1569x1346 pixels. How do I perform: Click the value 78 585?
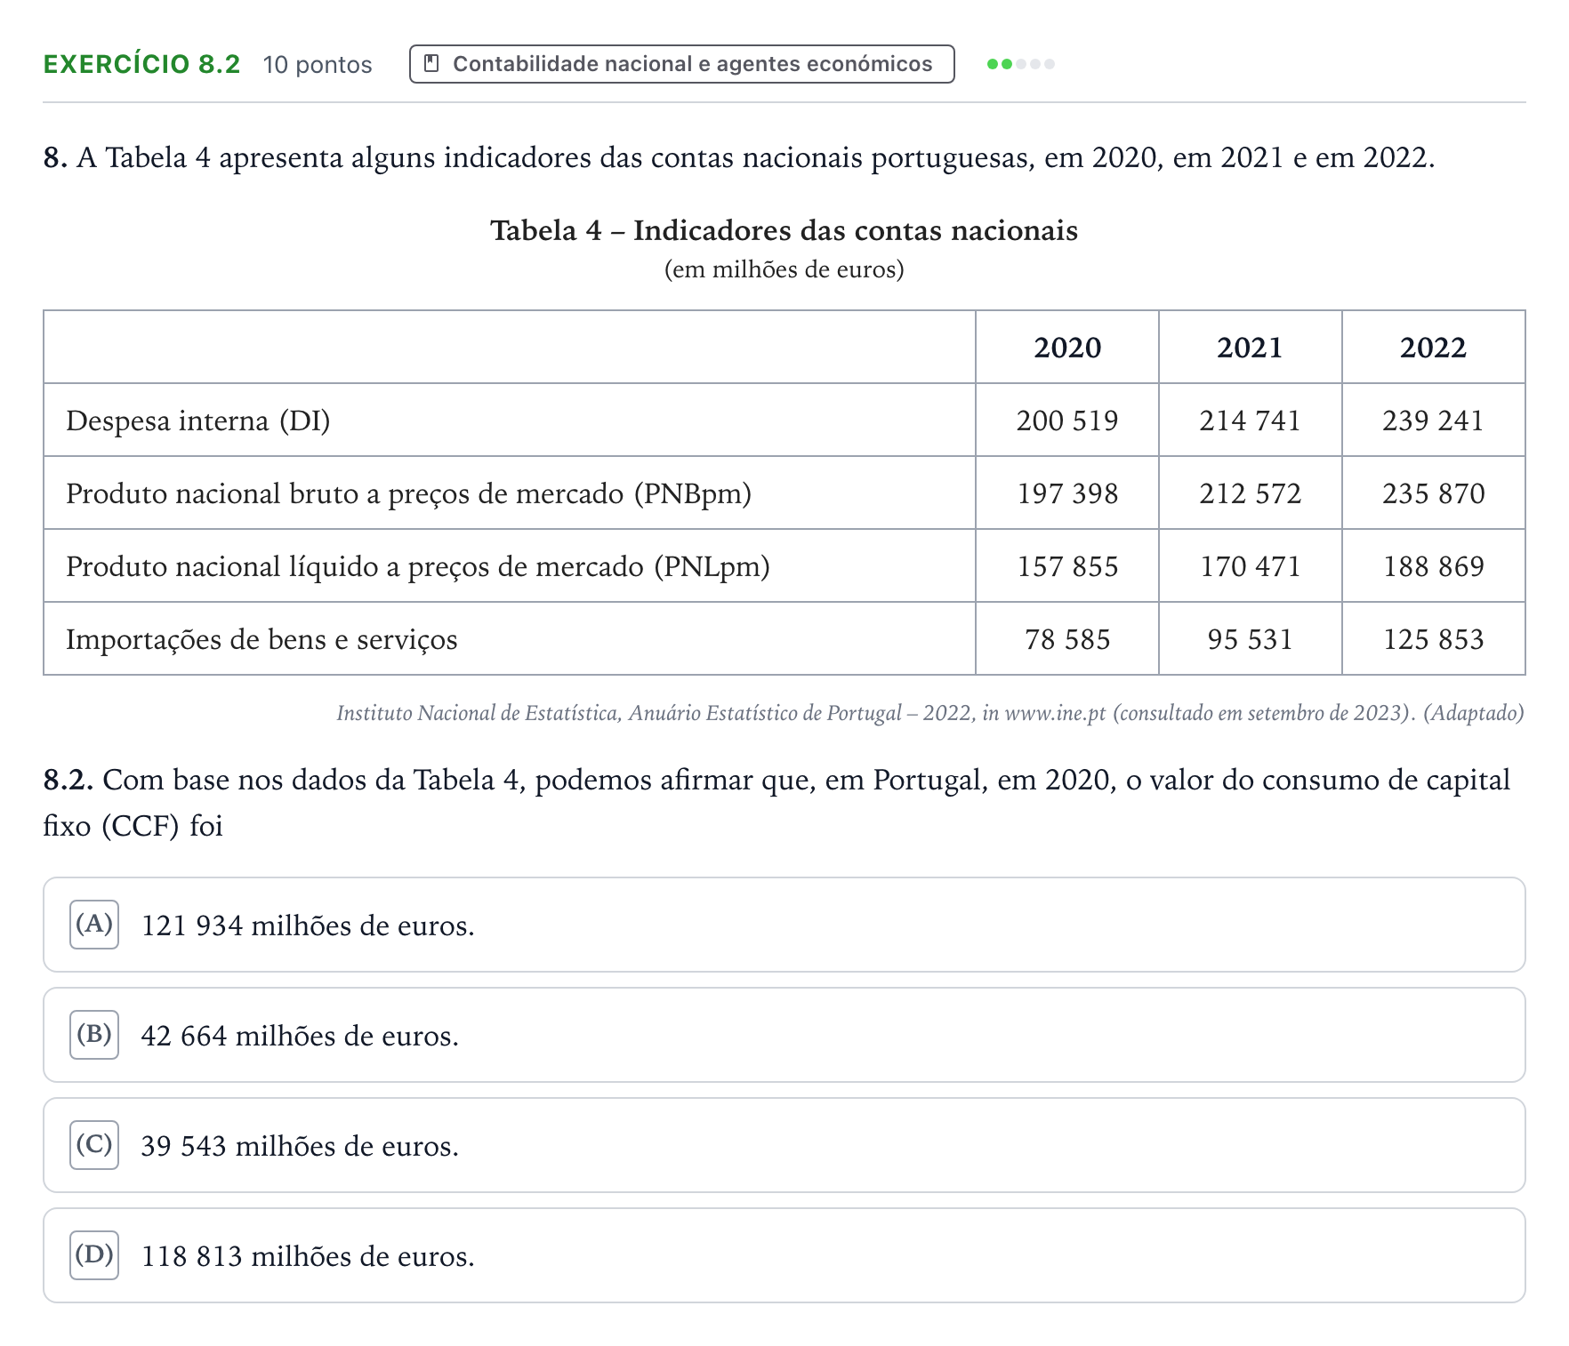1067,639
